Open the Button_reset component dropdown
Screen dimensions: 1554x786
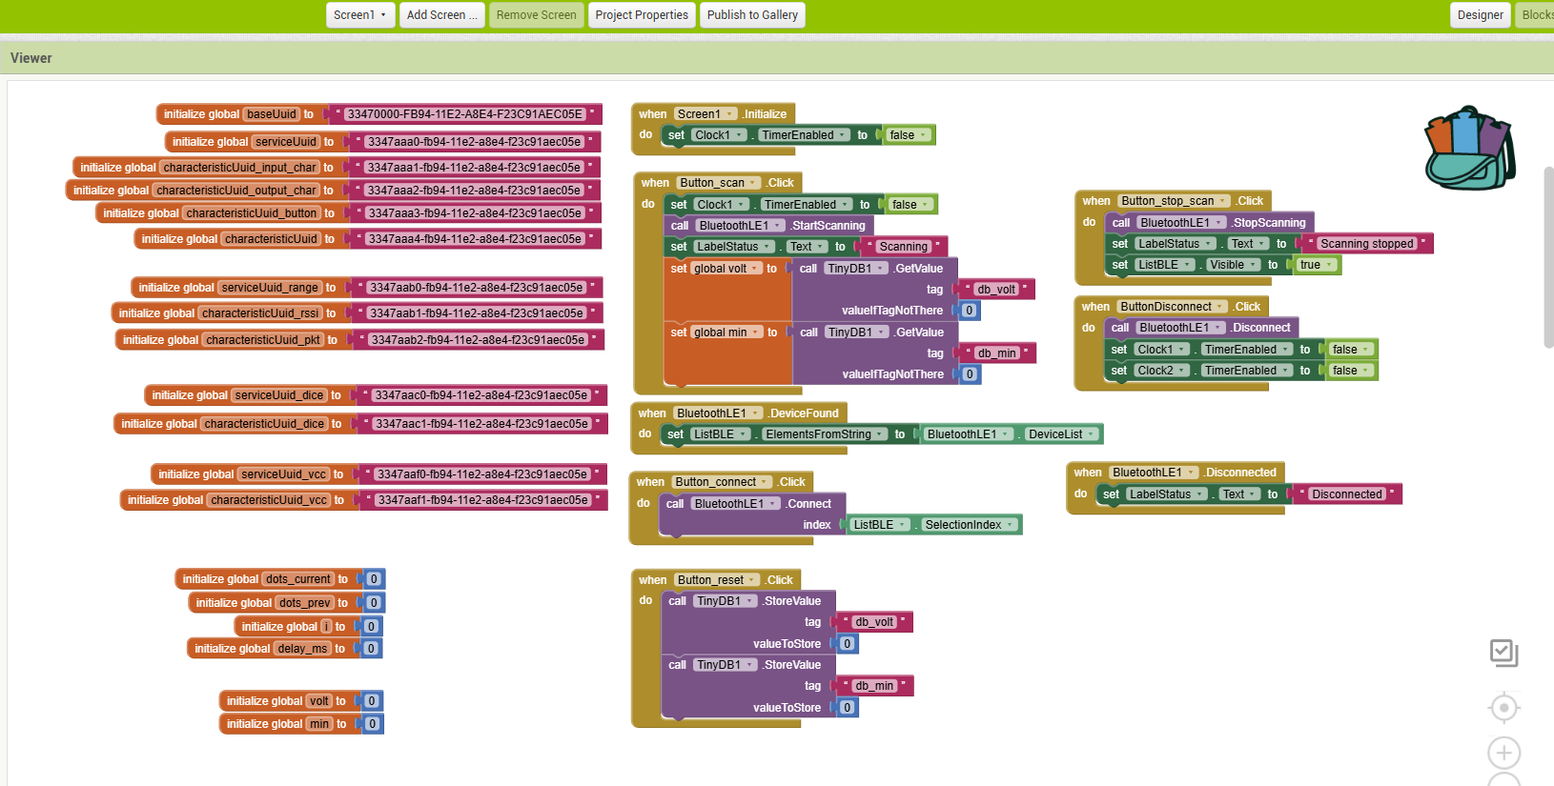[718, 580]
